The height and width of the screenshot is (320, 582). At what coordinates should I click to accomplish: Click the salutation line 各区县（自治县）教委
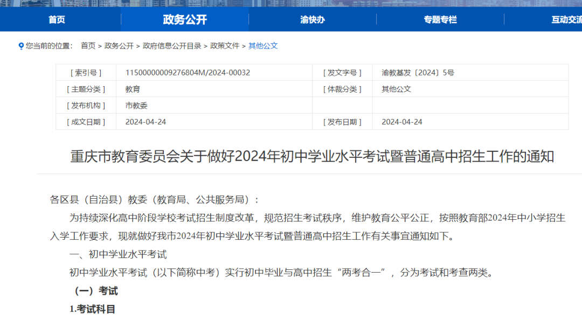[154, 200]
